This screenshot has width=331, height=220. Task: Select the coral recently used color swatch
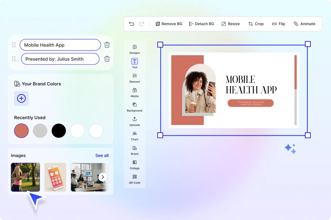(21, 130)
